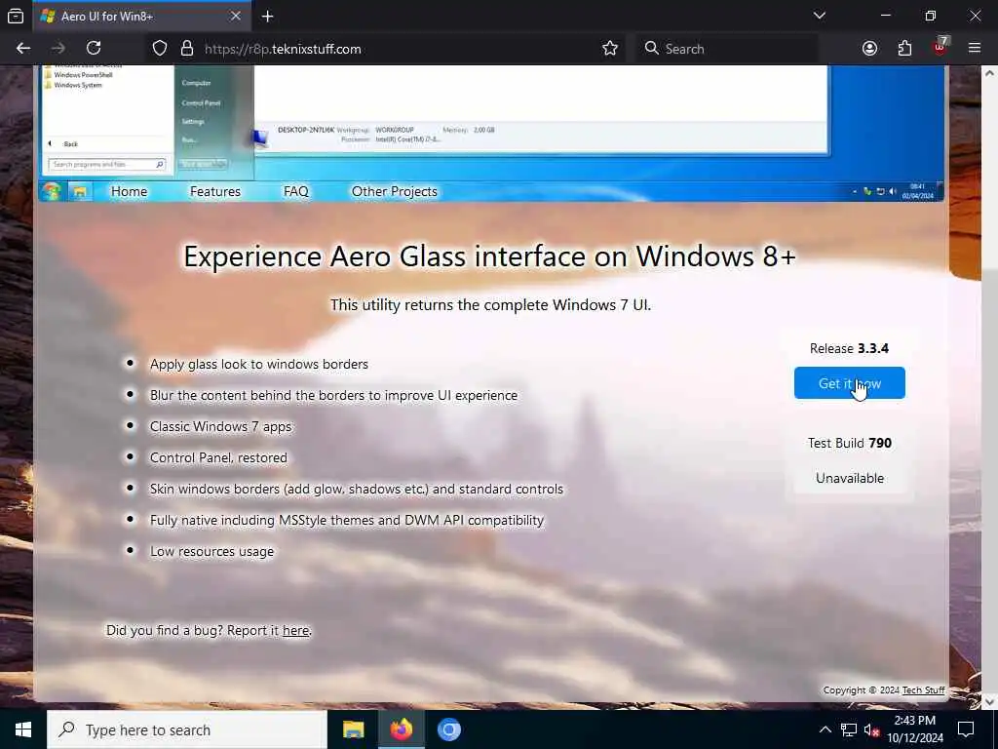Open the Other Projects menu item
The height and width of the screenshot is (749, 998).
pos(394,192)
